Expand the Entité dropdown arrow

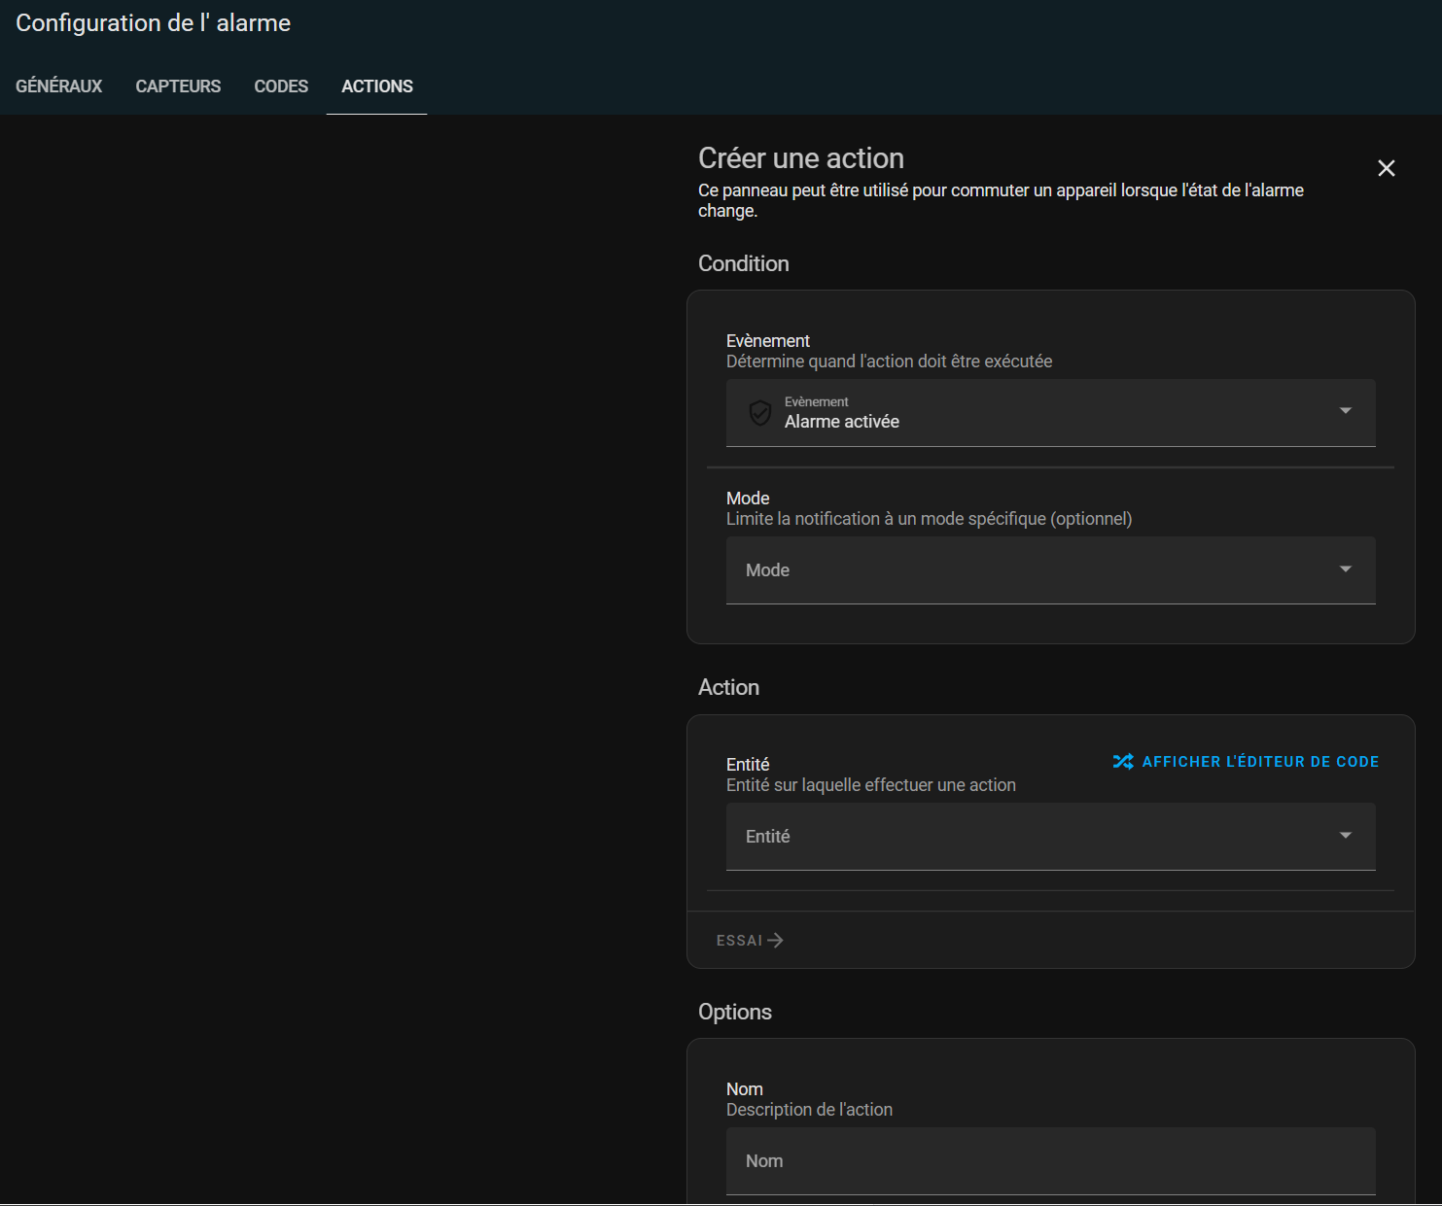click(x=1345, y=836)
